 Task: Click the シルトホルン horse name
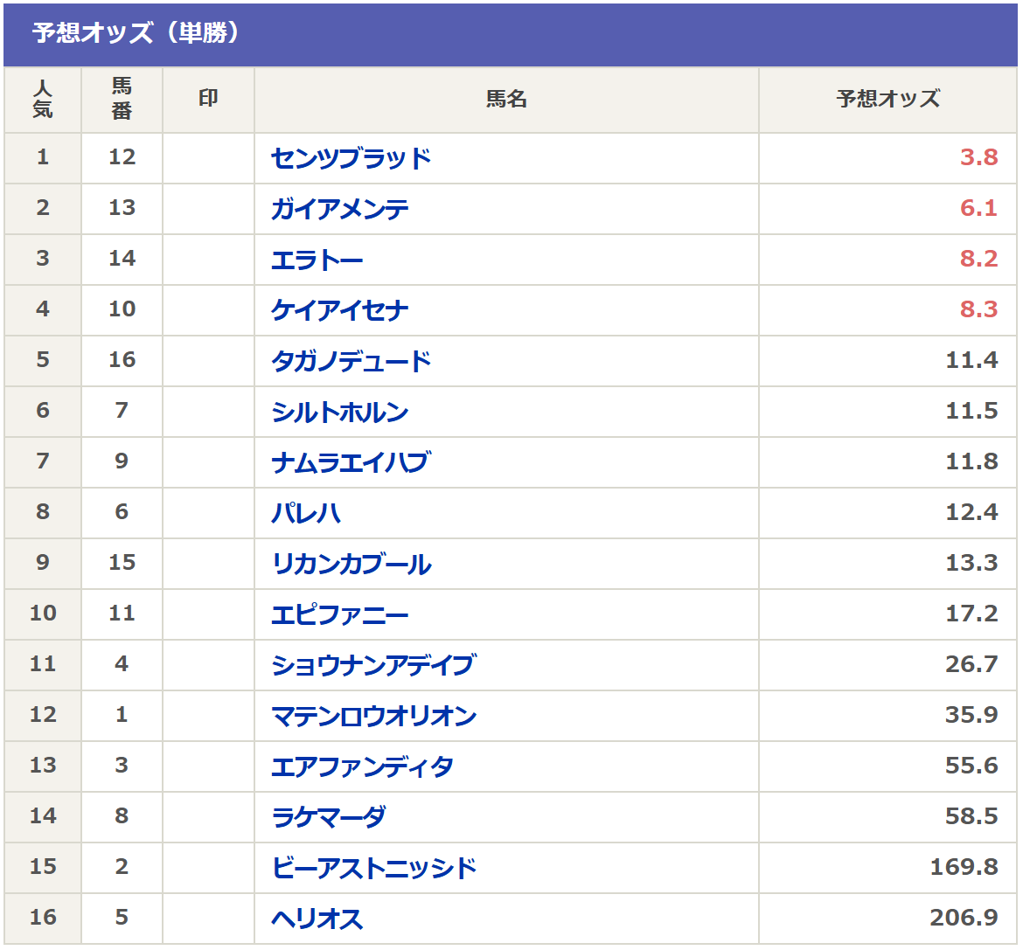[x=339, y=412]
